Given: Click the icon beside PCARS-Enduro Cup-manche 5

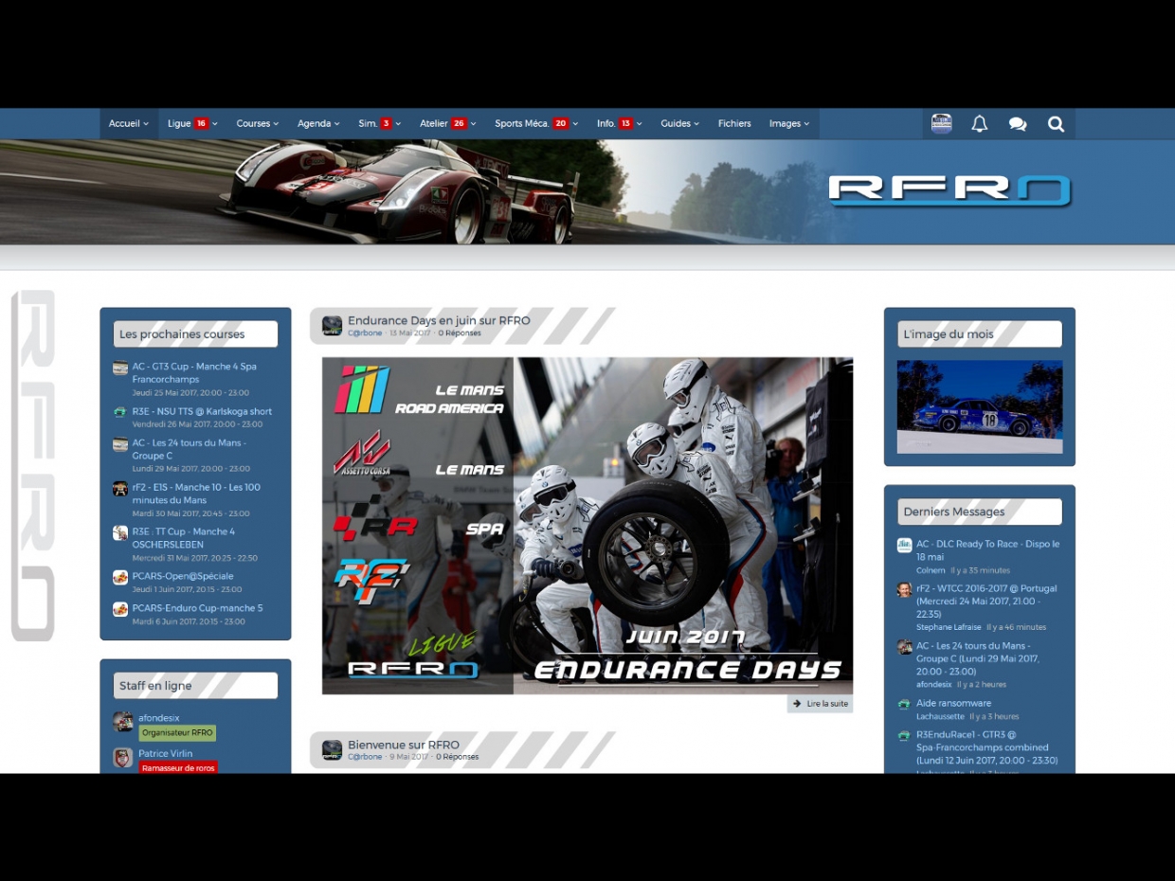Looking at the screenshot, I should [120, 609].
